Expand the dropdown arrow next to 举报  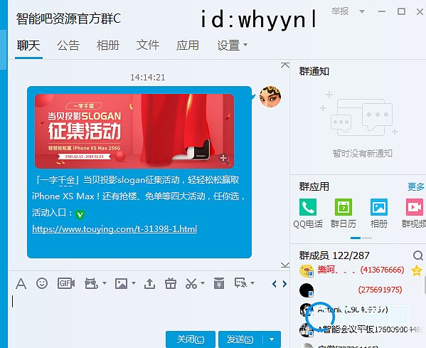click(x=362, y=11)
